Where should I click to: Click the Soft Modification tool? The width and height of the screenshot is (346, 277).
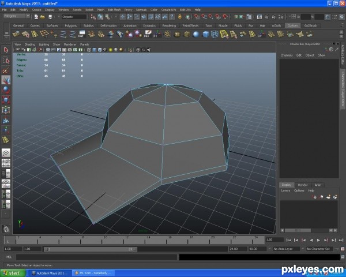point(6,120)
